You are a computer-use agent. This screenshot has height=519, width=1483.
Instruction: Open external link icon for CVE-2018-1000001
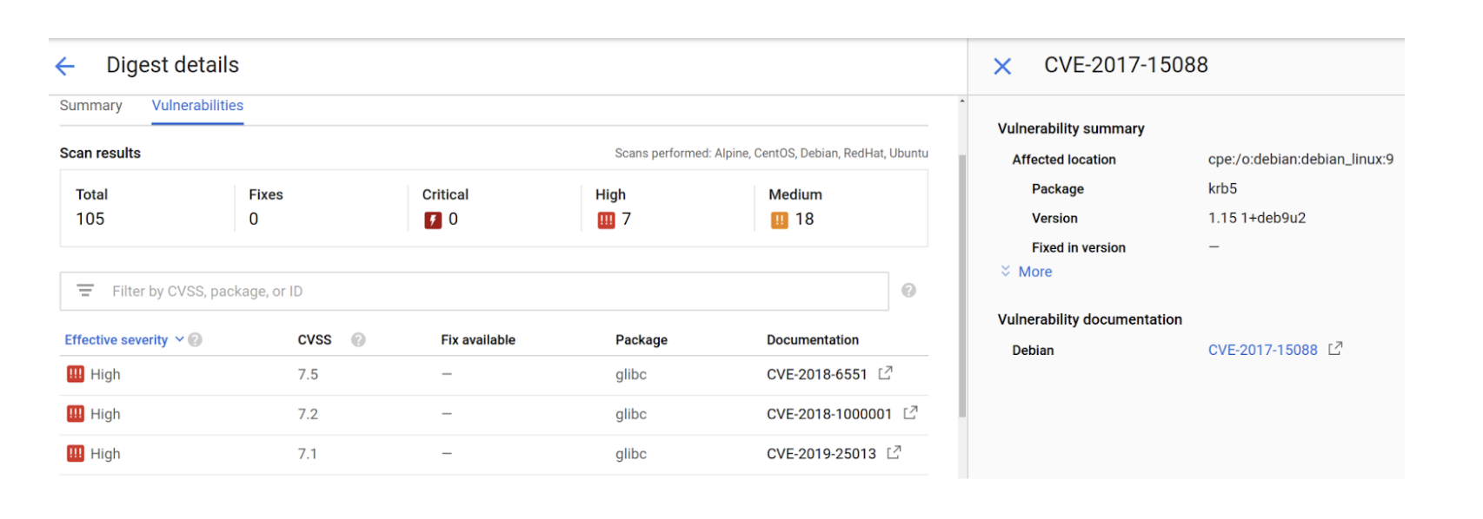[910, 413]
